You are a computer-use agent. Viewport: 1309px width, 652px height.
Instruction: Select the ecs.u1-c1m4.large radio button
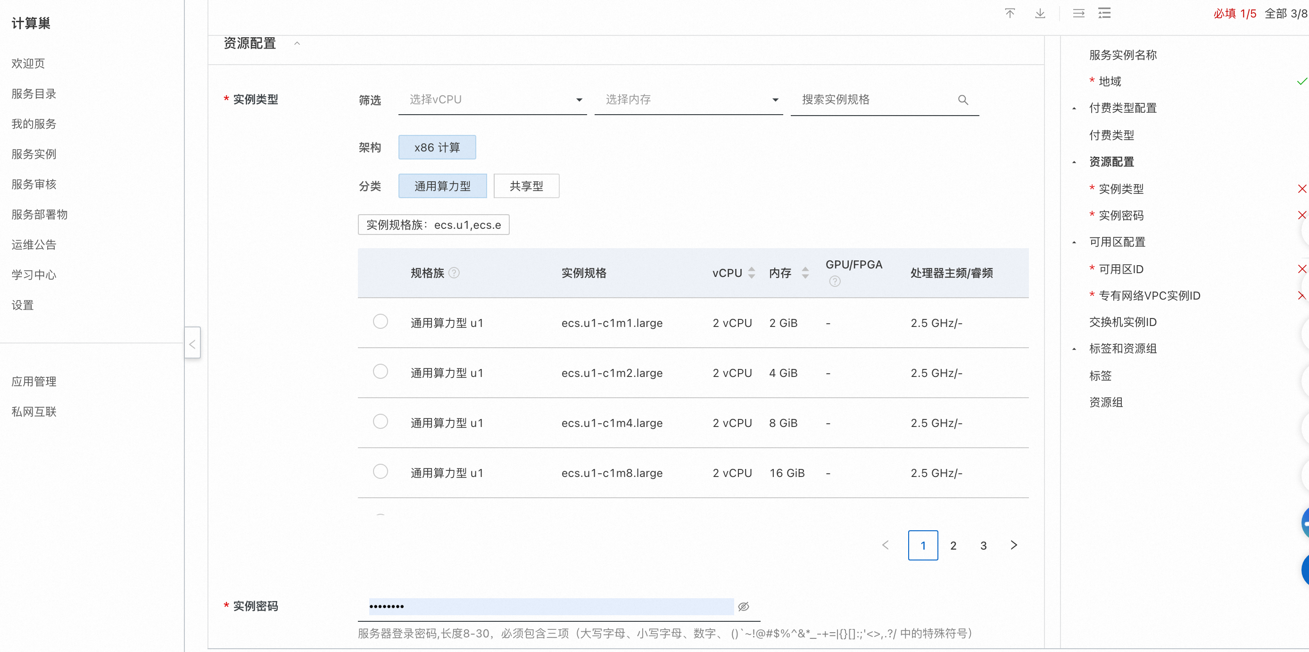pyautogui.click(x=380, y=422)
